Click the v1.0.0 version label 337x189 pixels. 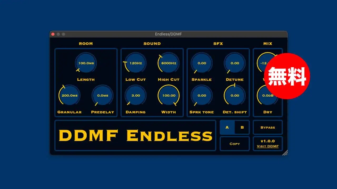(x=268, y=141)
